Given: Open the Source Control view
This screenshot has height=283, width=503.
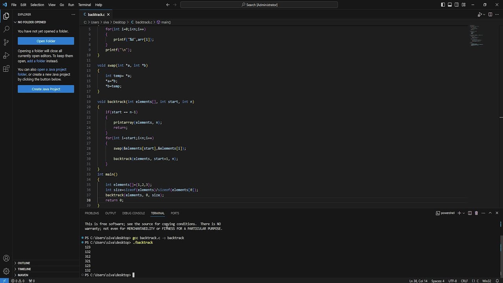Looking at the screenshot, I should pyautogui.click(x=6, y=42).
